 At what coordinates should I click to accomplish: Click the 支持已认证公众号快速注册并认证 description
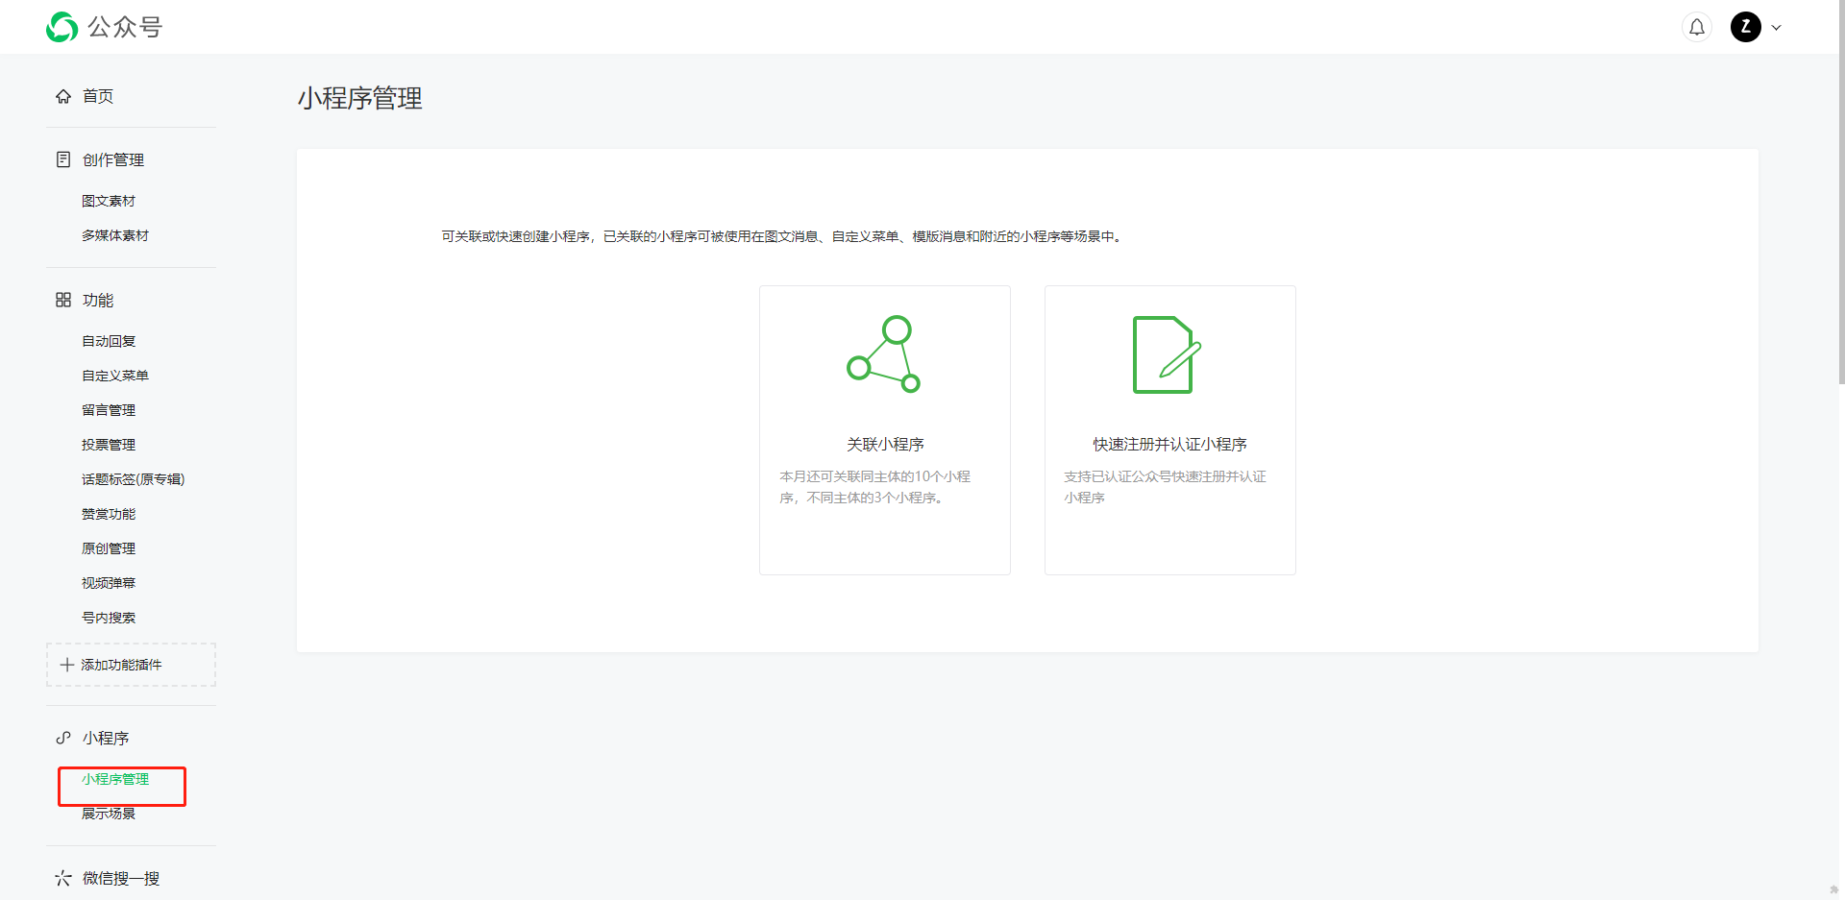click(x=1165, y=487)
